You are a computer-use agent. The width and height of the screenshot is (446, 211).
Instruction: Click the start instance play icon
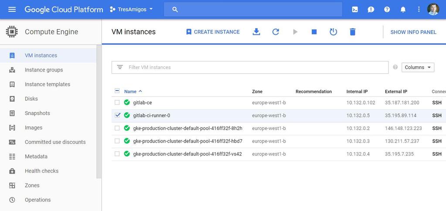pos(295,32)
